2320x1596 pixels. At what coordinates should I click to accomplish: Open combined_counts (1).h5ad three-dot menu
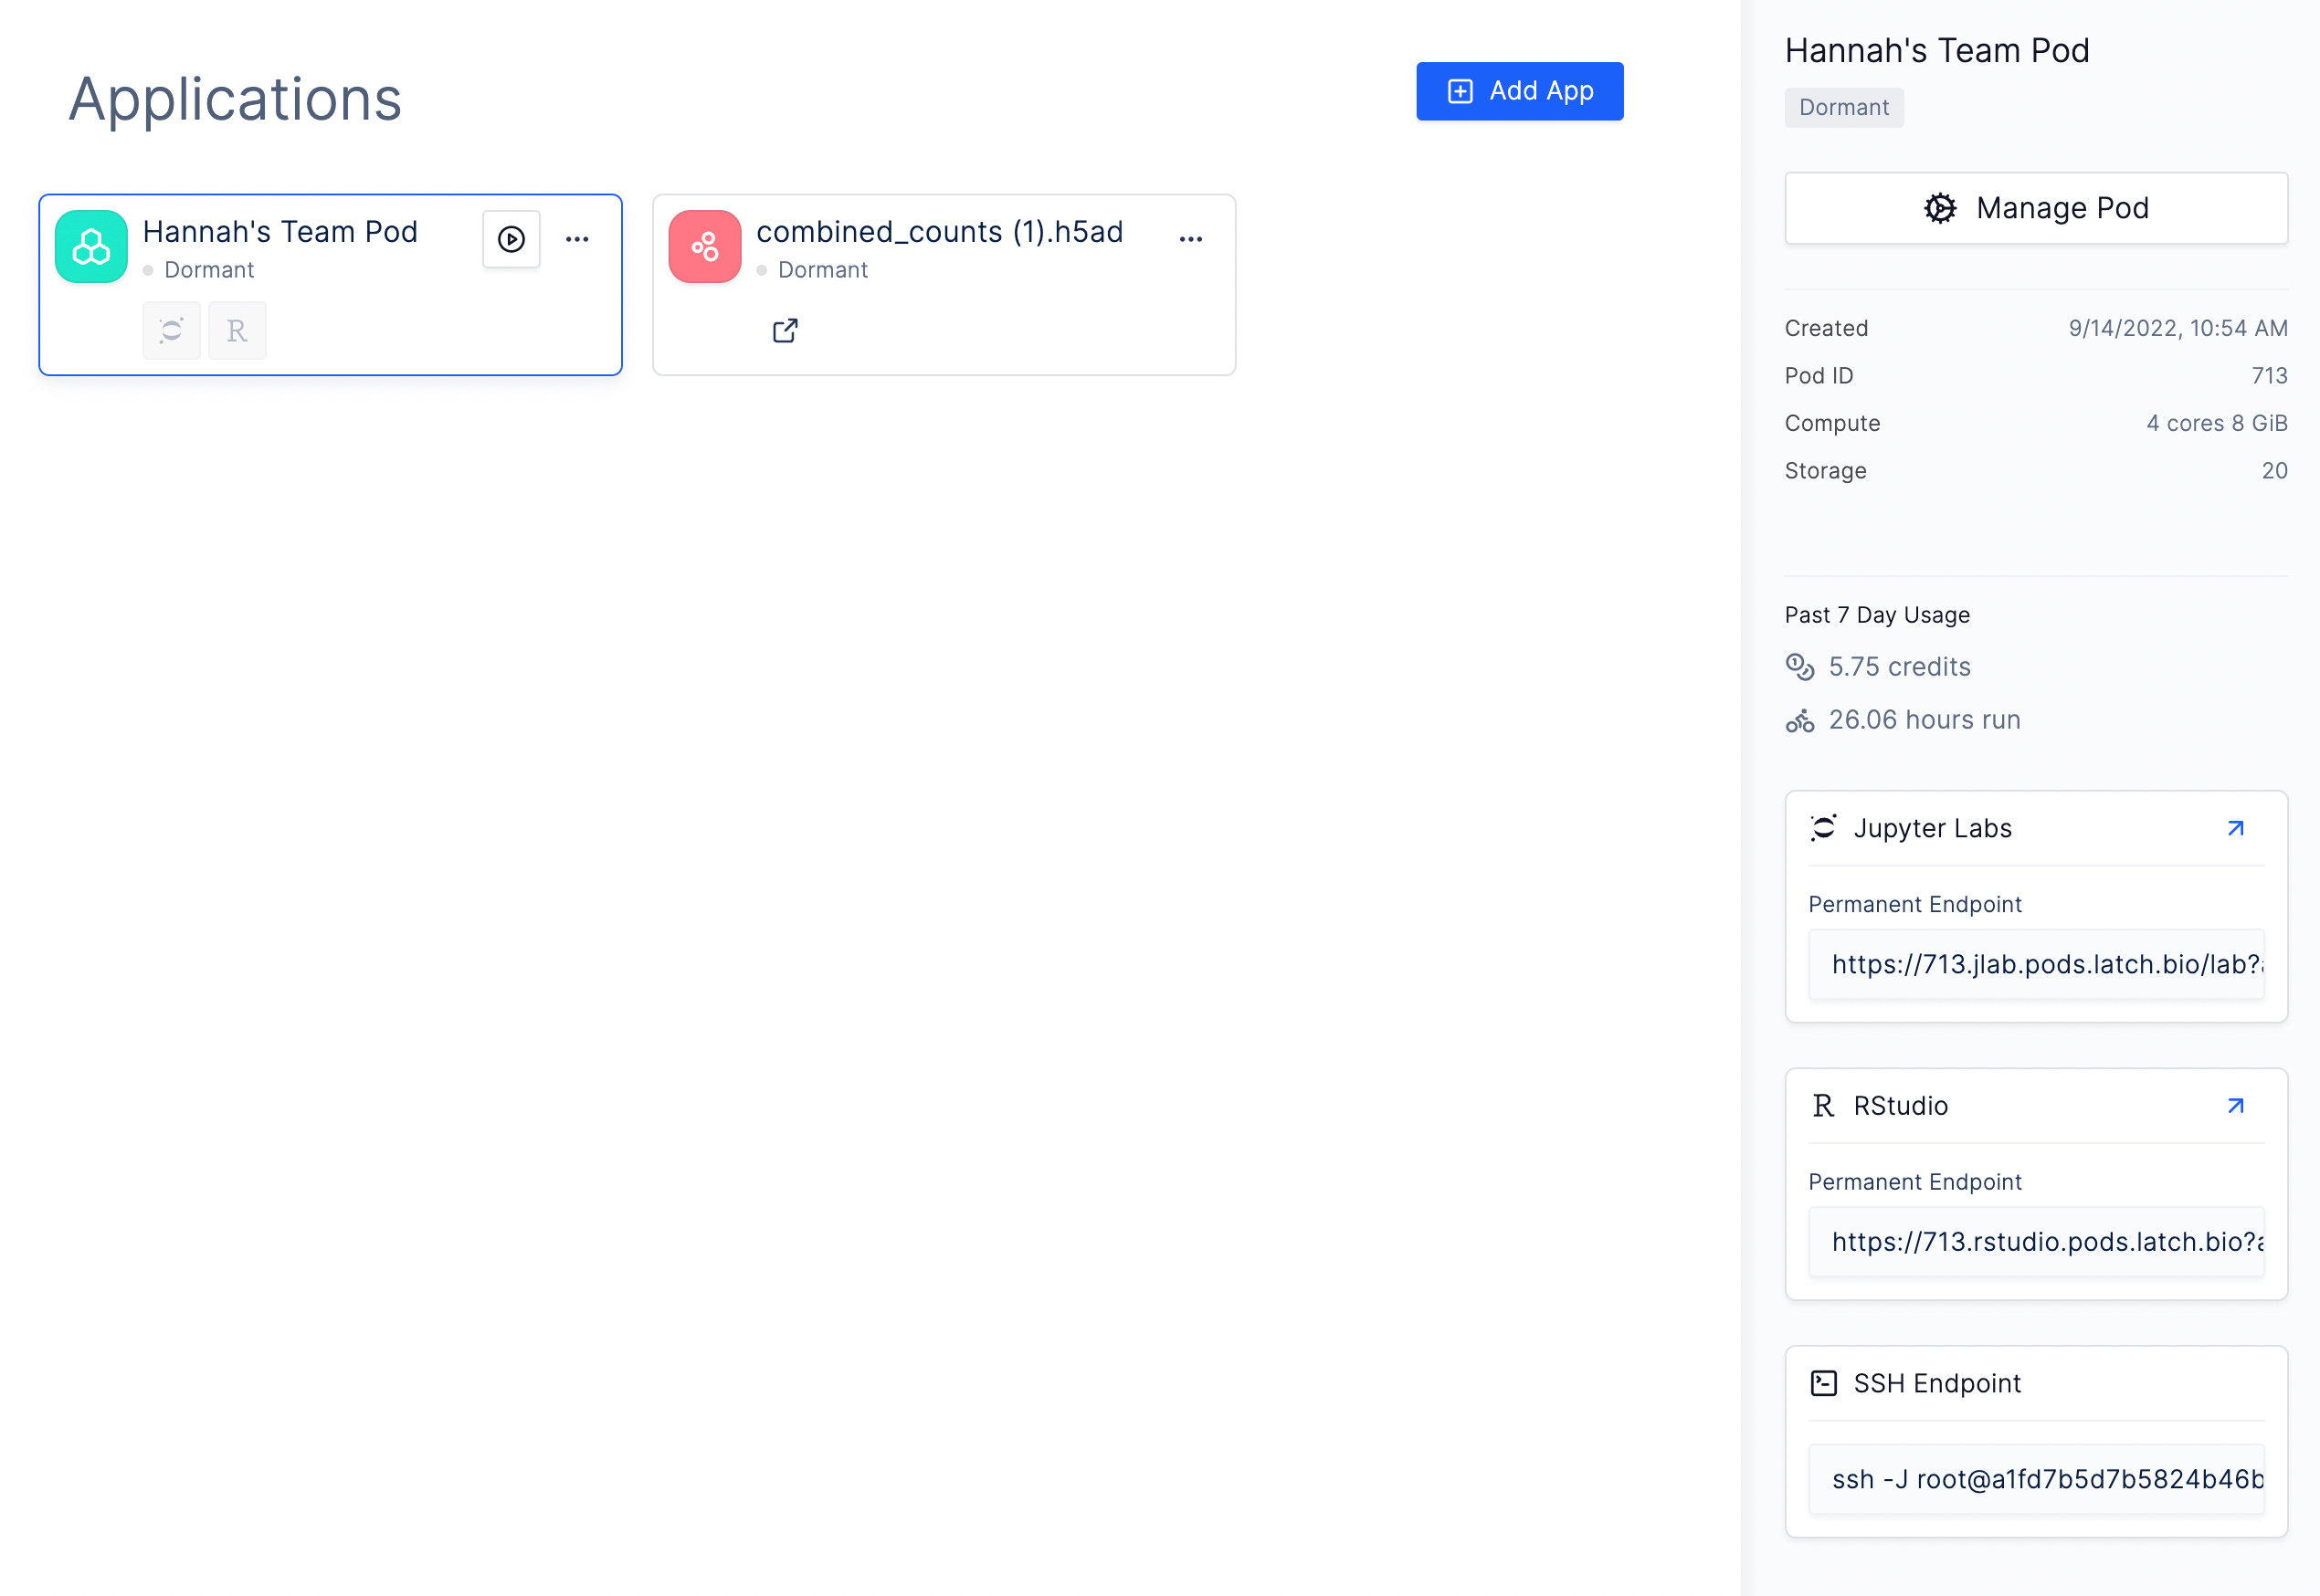(x=1190, y=239)
